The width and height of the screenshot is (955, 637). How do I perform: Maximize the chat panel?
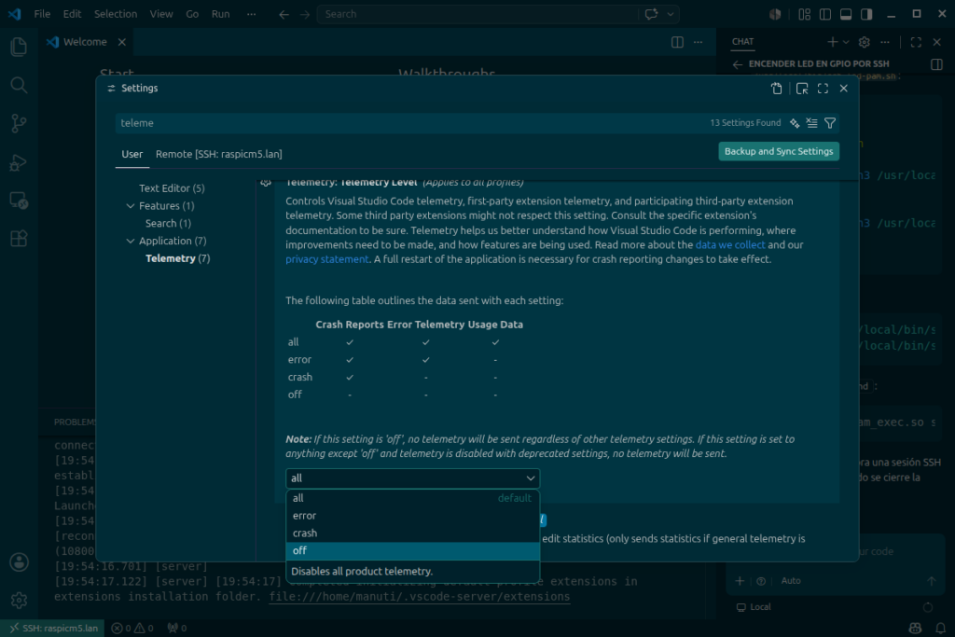916,42
